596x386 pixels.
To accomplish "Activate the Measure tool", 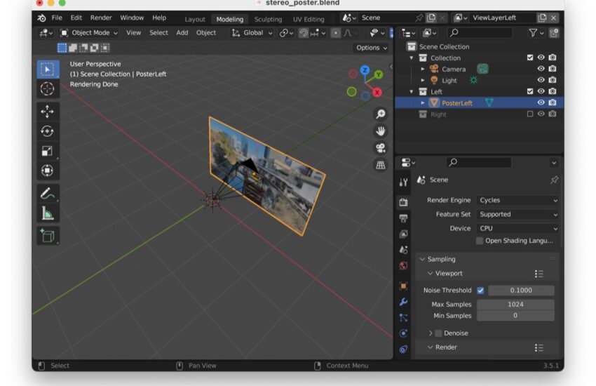I will click(x=47, y=213).
